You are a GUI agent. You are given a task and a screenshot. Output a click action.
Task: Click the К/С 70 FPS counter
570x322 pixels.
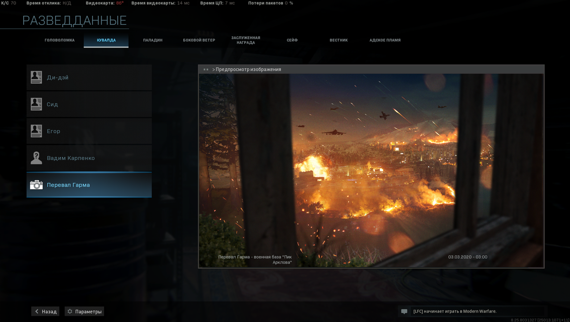[x=9, y=3]
